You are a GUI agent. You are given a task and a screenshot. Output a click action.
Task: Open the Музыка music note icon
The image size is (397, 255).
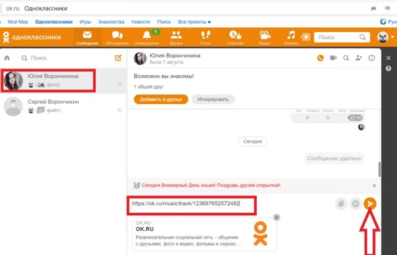[291, 37]
